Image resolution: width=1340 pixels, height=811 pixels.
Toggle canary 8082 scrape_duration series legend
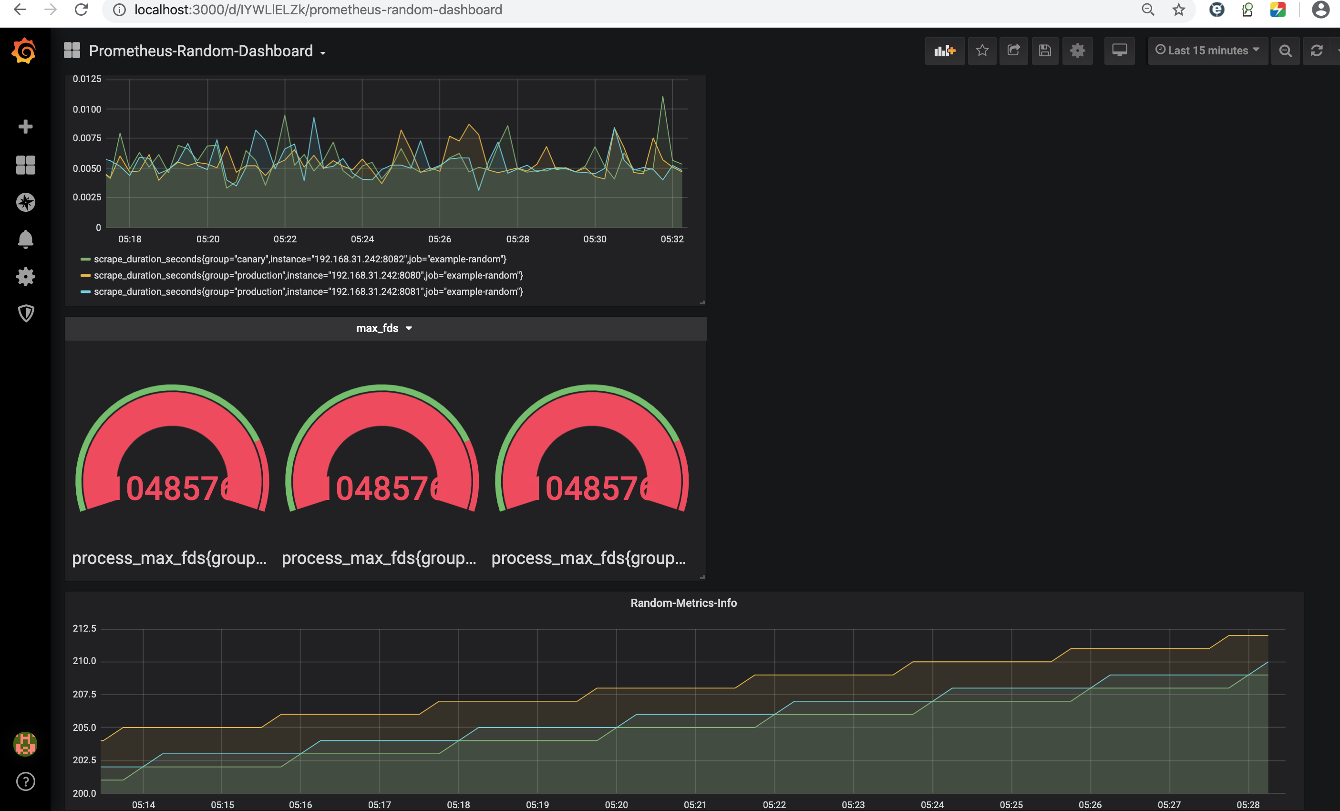tap(299, 259)
